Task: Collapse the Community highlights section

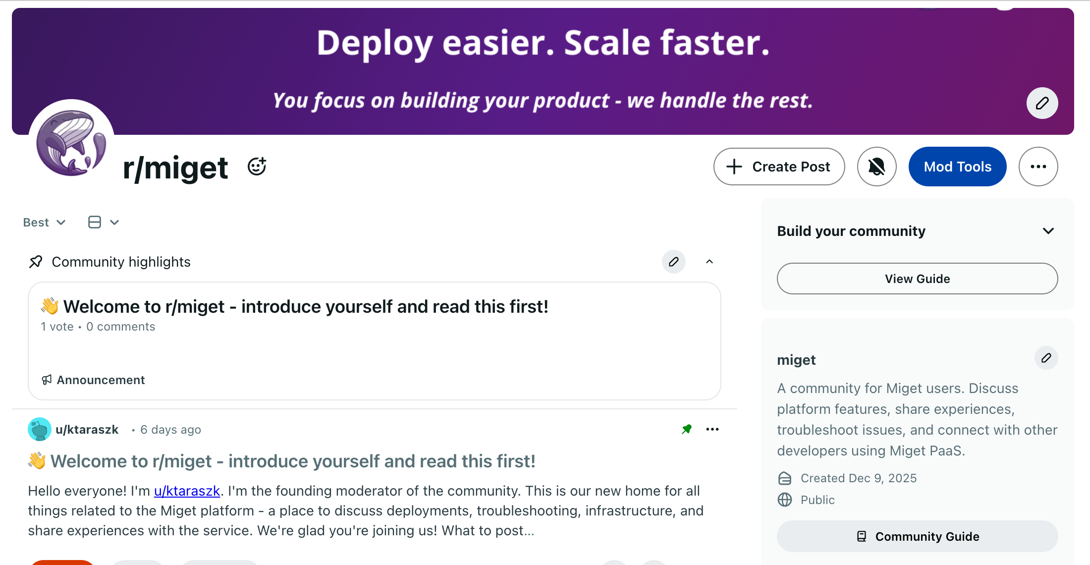Action: [709, 262]
